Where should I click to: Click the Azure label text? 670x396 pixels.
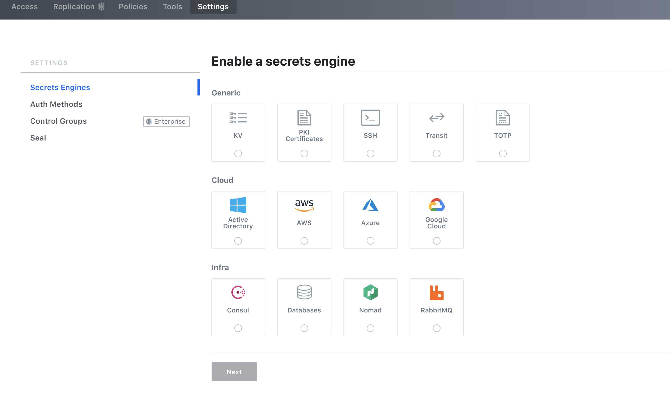[371, 223]
